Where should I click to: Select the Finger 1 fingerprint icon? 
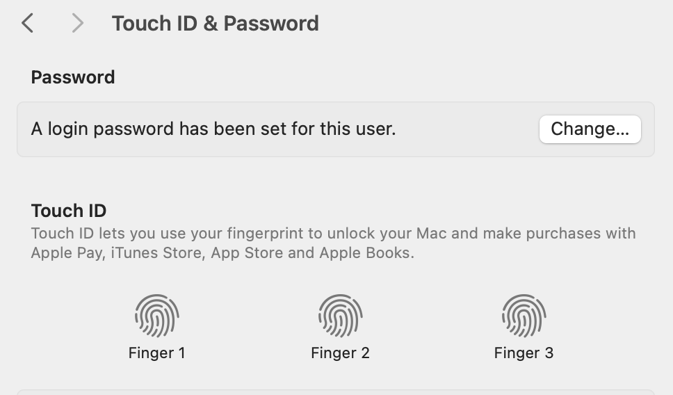[157, 316]
